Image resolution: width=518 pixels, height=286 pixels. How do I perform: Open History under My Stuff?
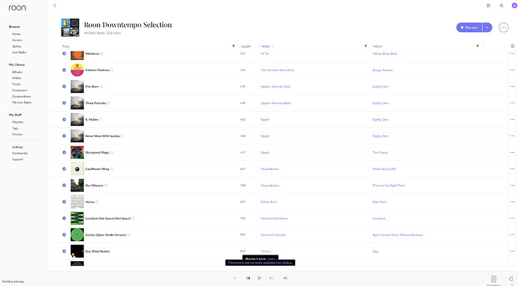pos(17,135)
